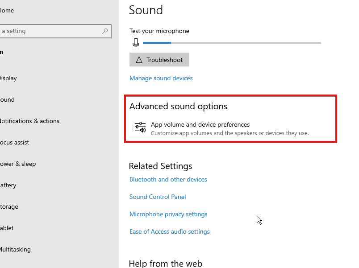Click the microphone icon beside the test bar

[x=136, y=43]
